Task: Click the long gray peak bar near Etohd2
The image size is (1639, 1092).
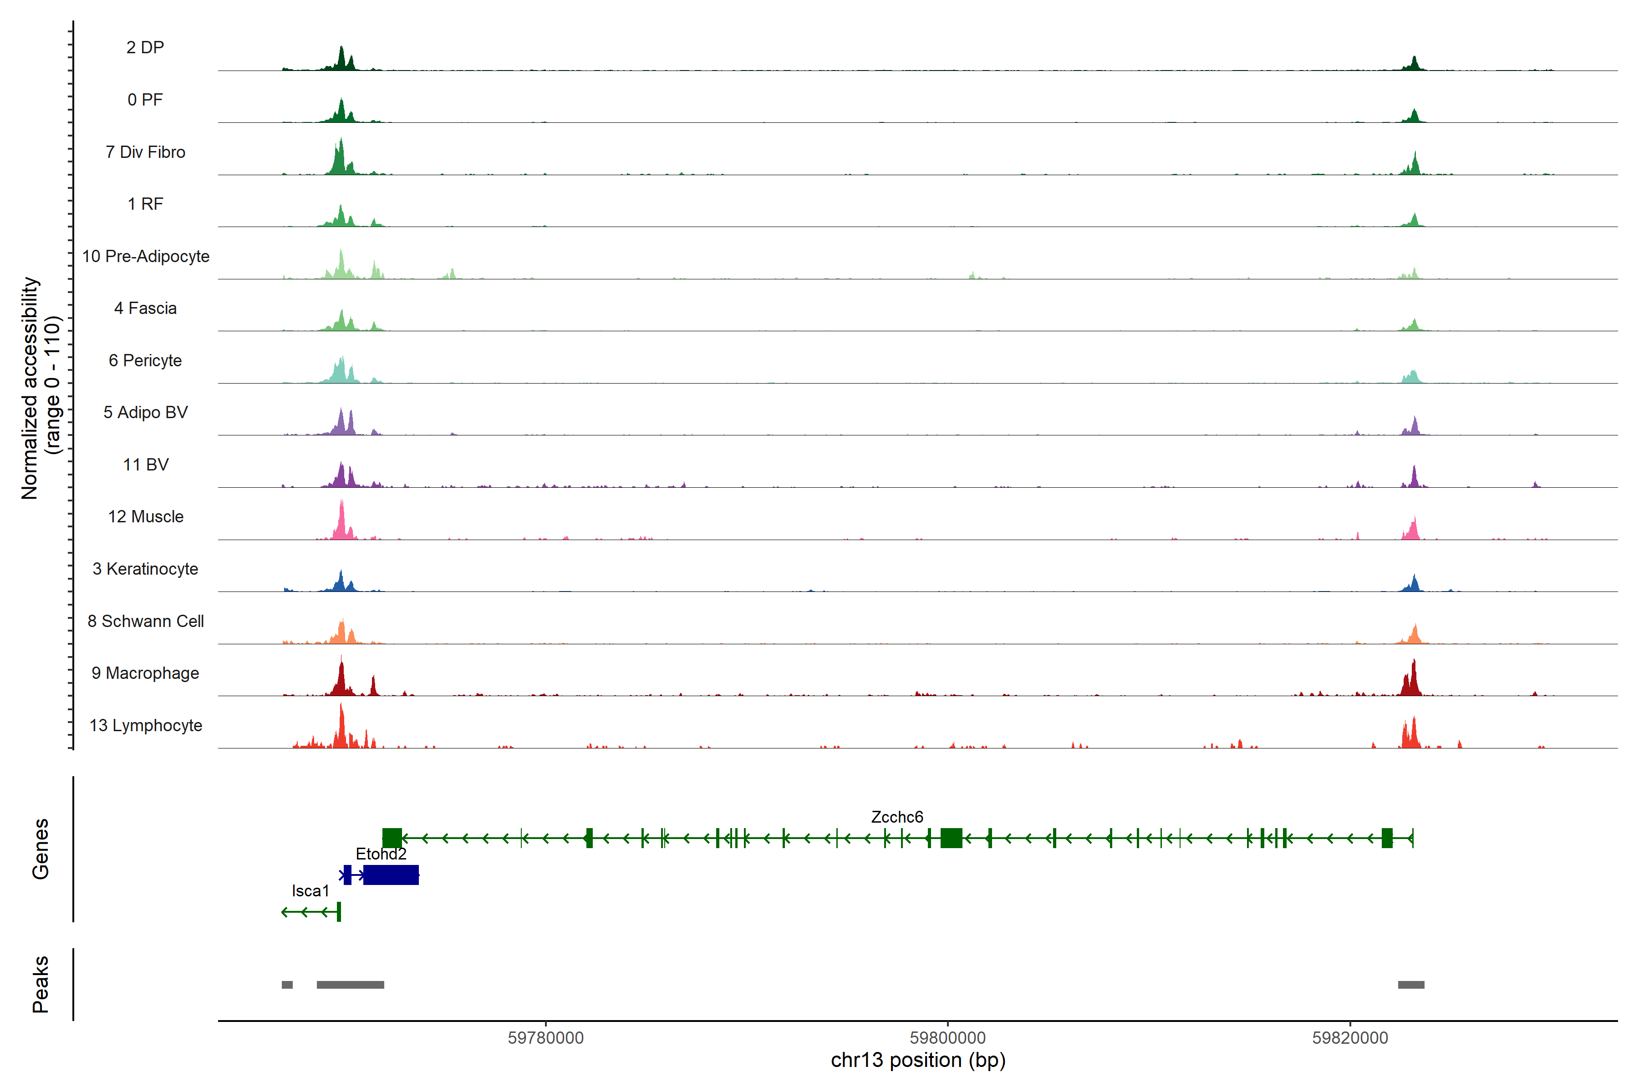Action: (x=350, y=985)
